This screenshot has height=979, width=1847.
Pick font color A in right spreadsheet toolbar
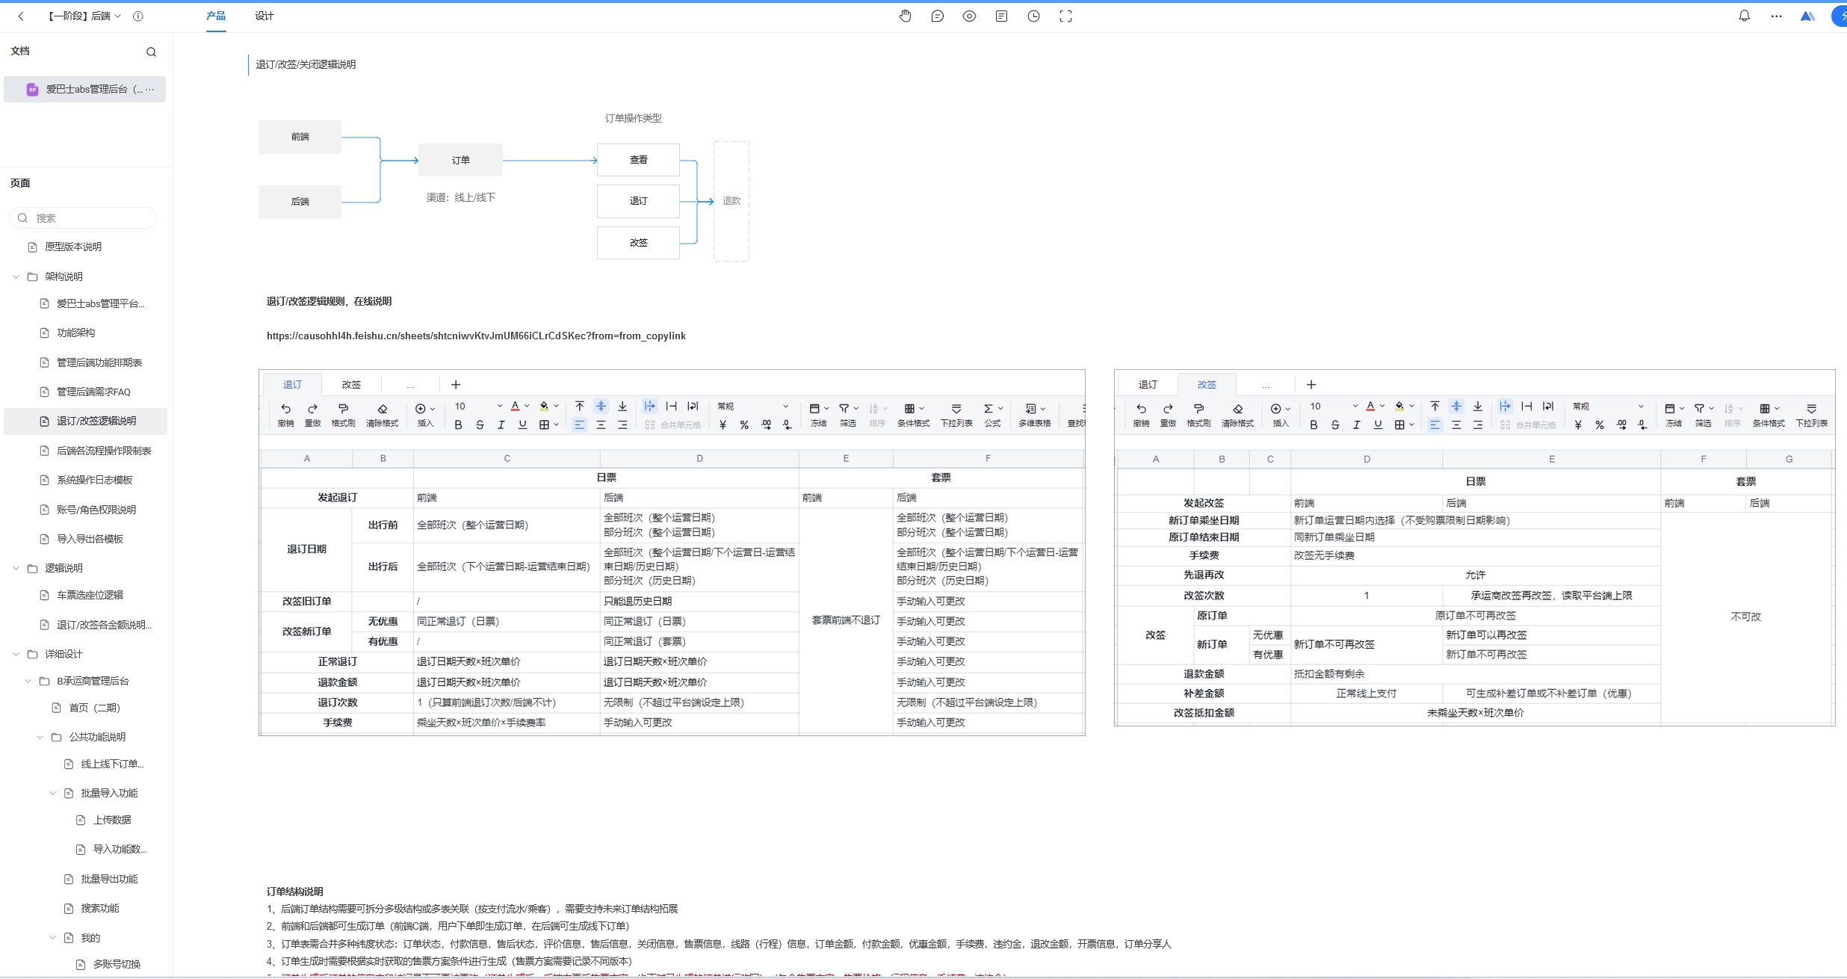[x=1370, y=406]
